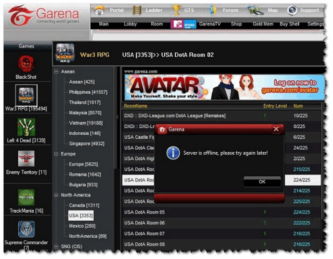
Task: Open the Portal home icon
Action: [99, 10]
